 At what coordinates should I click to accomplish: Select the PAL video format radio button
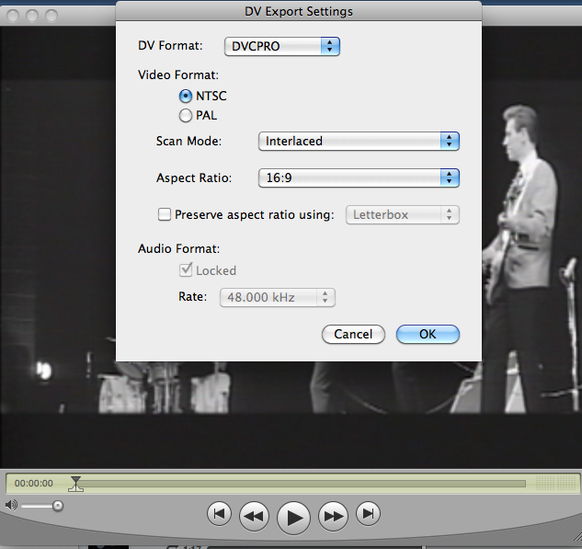186,116
